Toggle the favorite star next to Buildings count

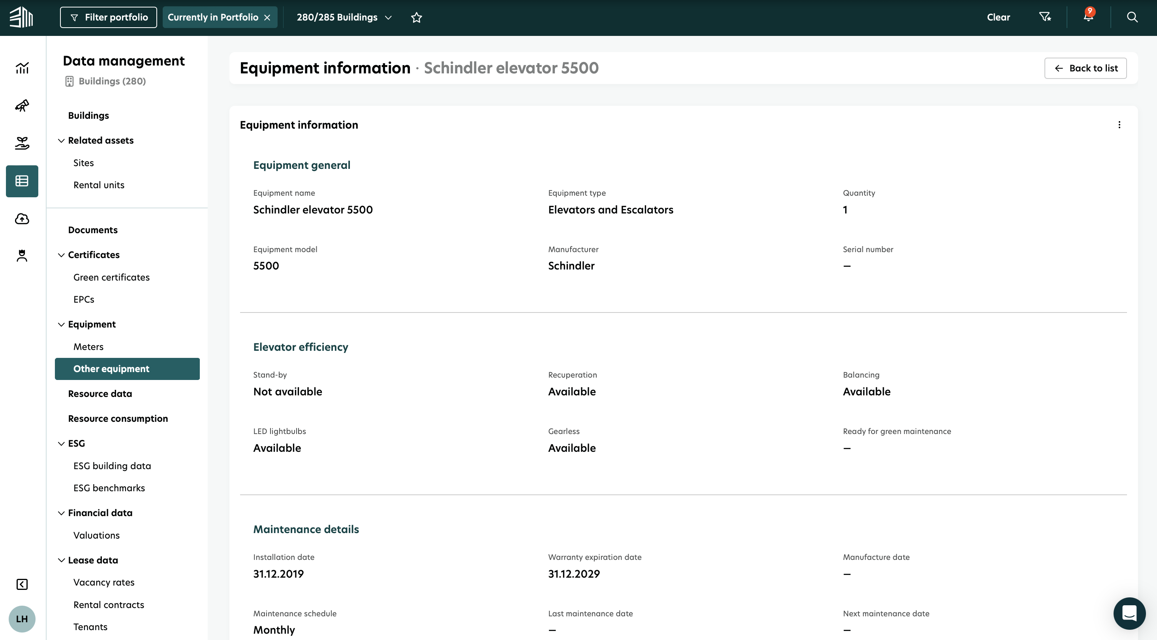click(416, 17)
